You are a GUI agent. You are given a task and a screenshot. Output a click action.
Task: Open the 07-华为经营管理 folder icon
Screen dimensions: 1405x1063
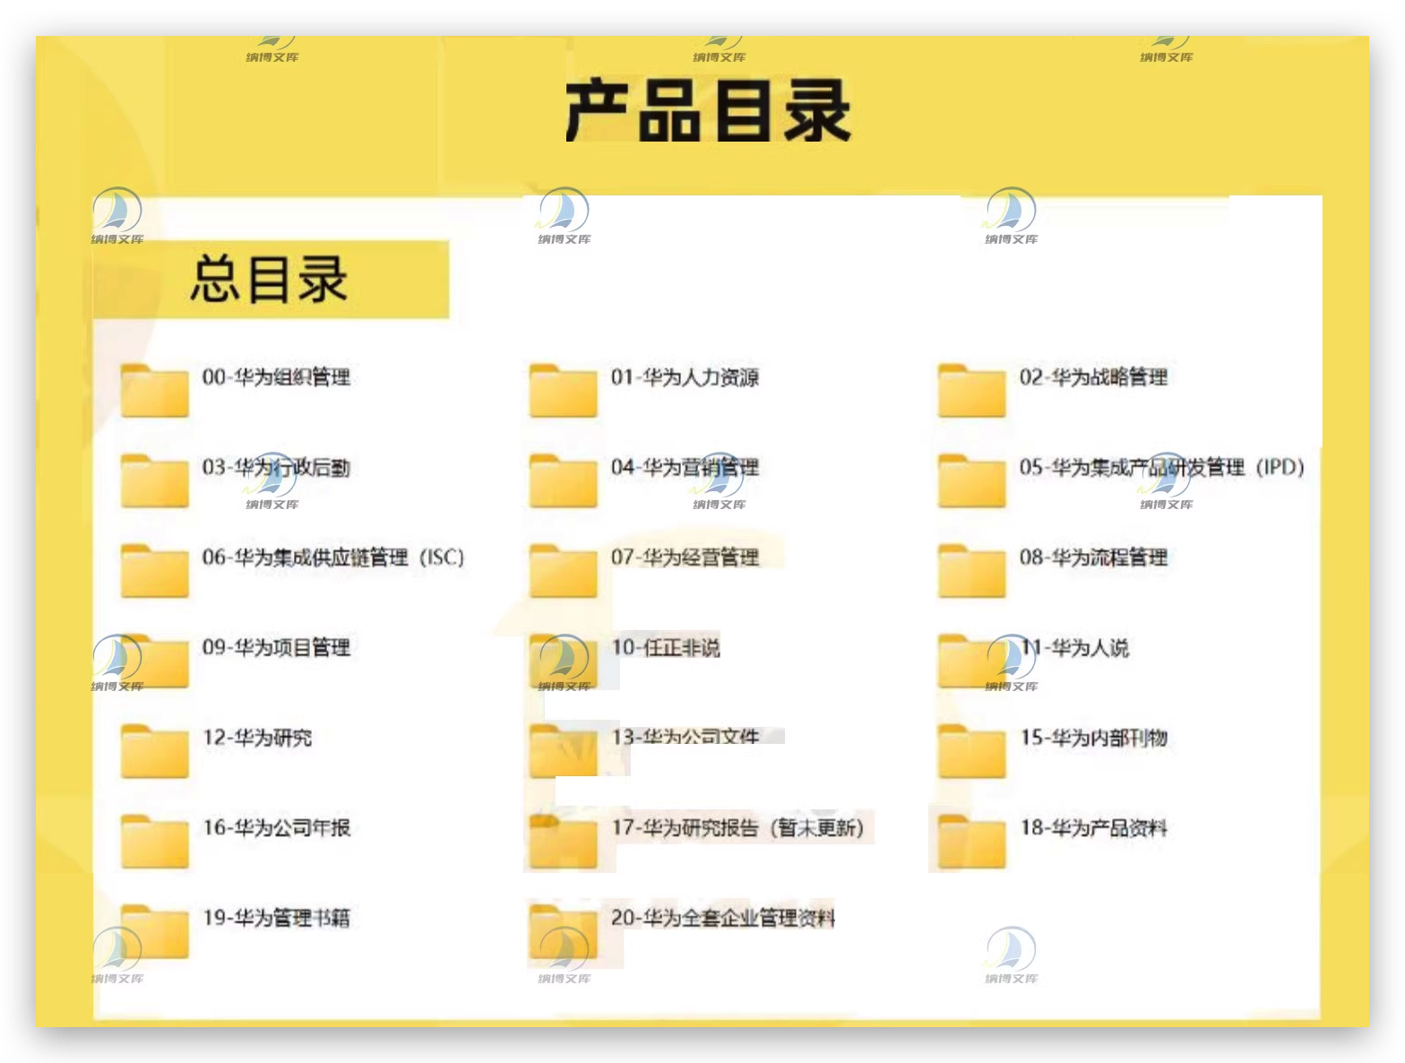563,571
